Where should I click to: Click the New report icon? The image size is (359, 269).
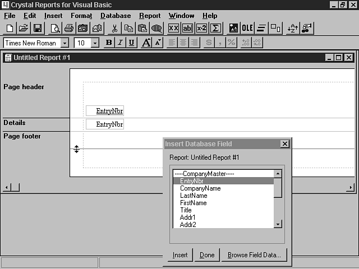[10, 28]
